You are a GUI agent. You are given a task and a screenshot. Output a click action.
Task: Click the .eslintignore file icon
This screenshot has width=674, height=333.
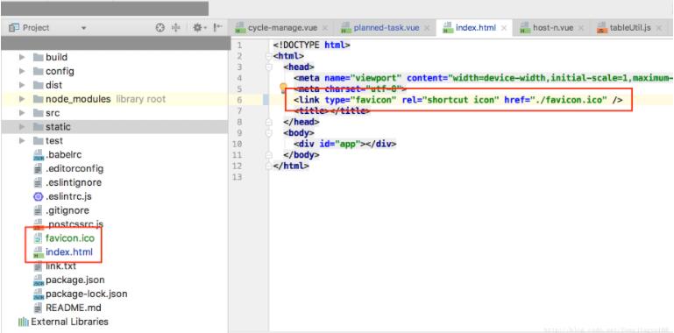[39, 182]
